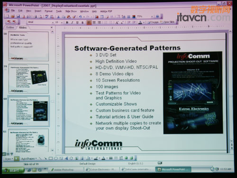Image resolution: width=237 pixels, height=178 pixels.
Task: Expand the 73% zoom dropdown
Action: 152,17
